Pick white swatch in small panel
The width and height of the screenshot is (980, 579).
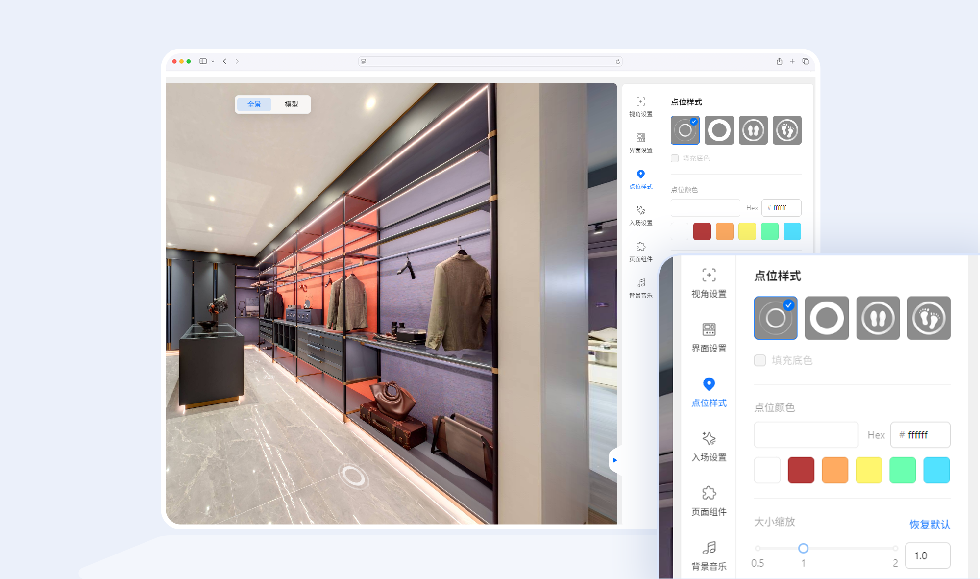coord(679,231)
